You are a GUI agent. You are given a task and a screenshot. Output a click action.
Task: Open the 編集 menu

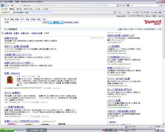[x=12, y=9]
